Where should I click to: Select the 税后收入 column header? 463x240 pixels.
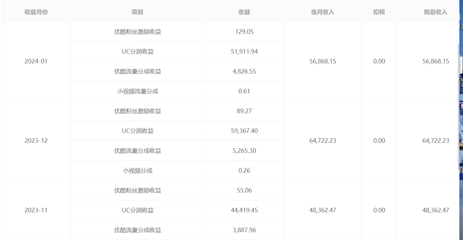click(435, 12)
